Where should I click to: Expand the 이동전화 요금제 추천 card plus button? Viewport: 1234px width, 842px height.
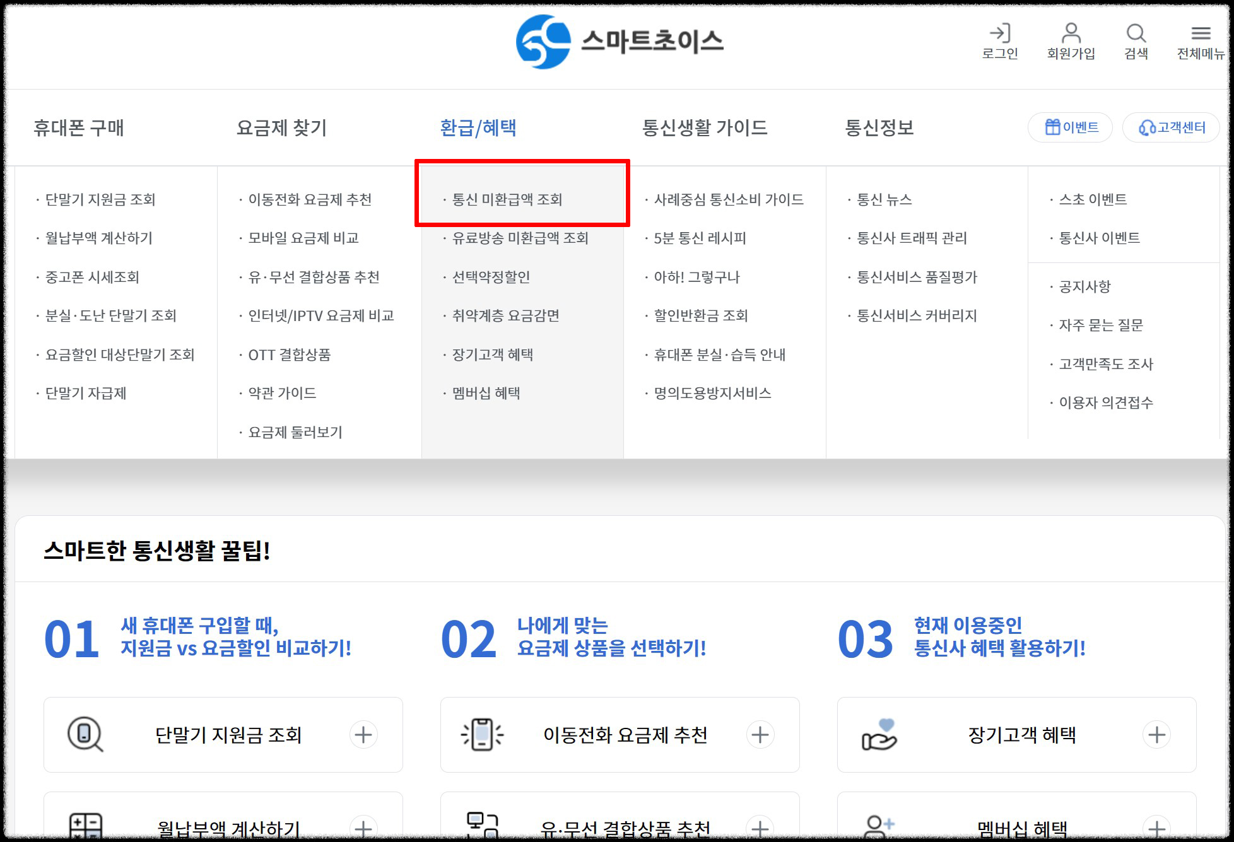click(x=761, y=734)
